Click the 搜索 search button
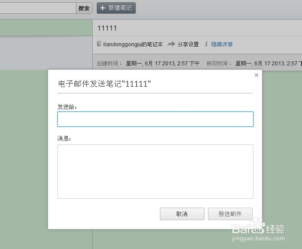302x249 pixels. [84, 8]
